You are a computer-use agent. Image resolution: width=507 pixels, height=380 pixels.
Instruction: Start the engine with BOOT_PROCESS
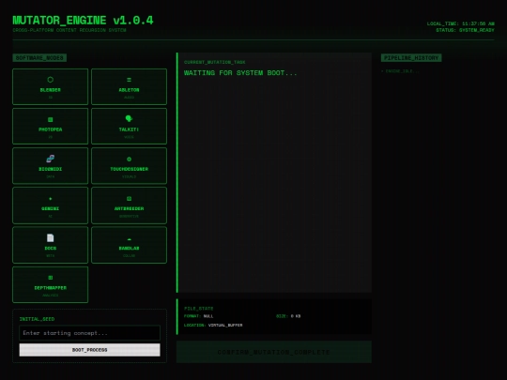(x=89, y=350)
